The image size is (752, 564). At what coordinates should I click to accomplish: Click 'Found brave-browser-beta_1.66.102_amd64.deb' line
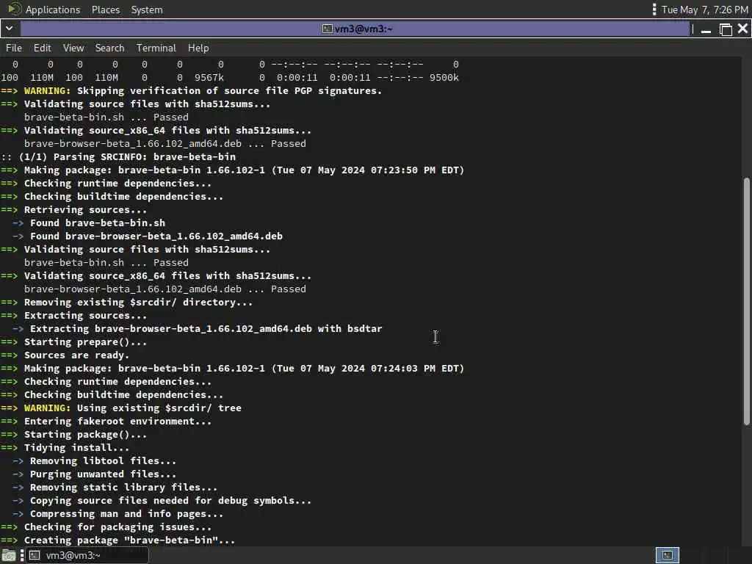pyautogui.click(x=147, y=236)
